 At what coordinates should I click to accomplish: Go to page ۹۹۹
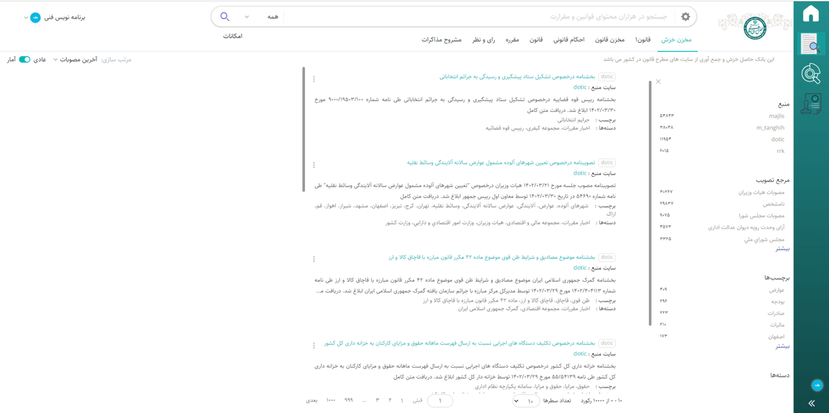(x=348, y=401)
